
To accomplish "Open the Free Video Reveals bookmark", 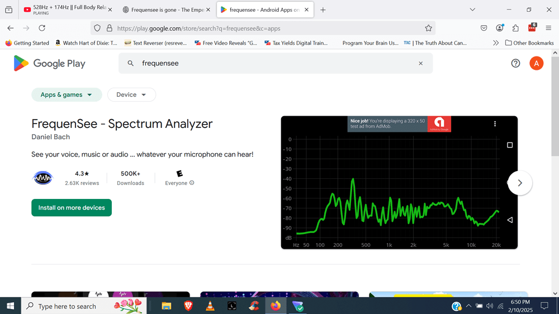I will [x=226, y=43].
